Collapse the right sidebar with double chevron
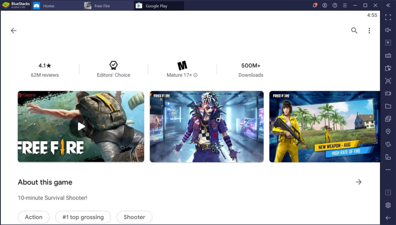 coord(388,5)
